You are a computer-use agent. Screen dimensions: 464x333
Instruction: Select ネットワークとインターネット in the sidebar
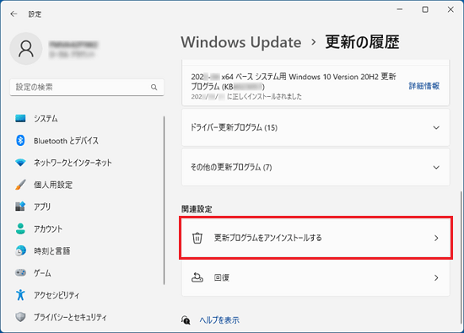coord(73,163)
